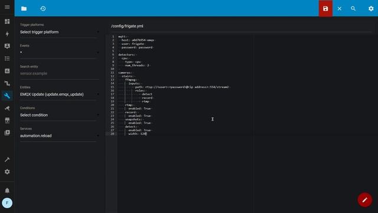Click the red pencil edit floating button
Viewport: 378px width, 213px height.
pyautogui.click(x=364, y=200)
